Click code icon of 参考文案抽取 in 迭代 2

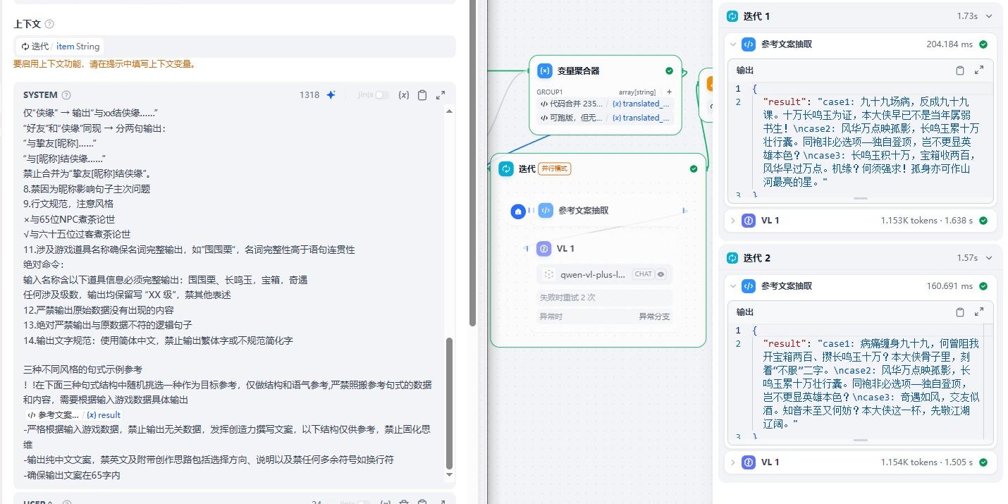pyautogui.click(x=749, y=285)
